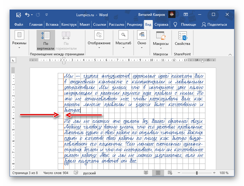Toggle По горизонтали page movement mode
Viewport: 244px width, 186px height.
click(x=66, y=40)
